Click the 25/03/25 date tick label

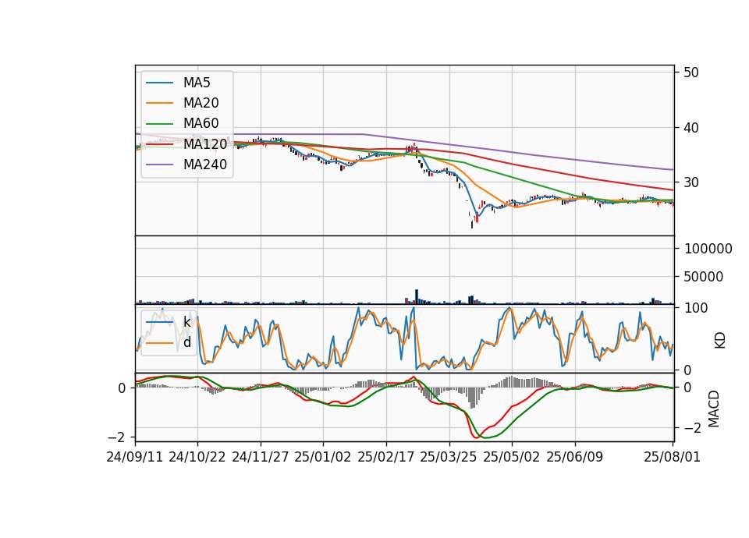449,457
